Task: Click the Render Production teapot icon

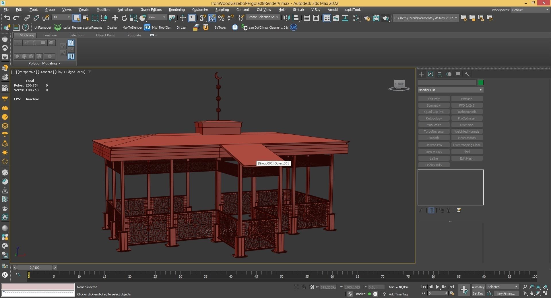Action: (x=385, y=18)
